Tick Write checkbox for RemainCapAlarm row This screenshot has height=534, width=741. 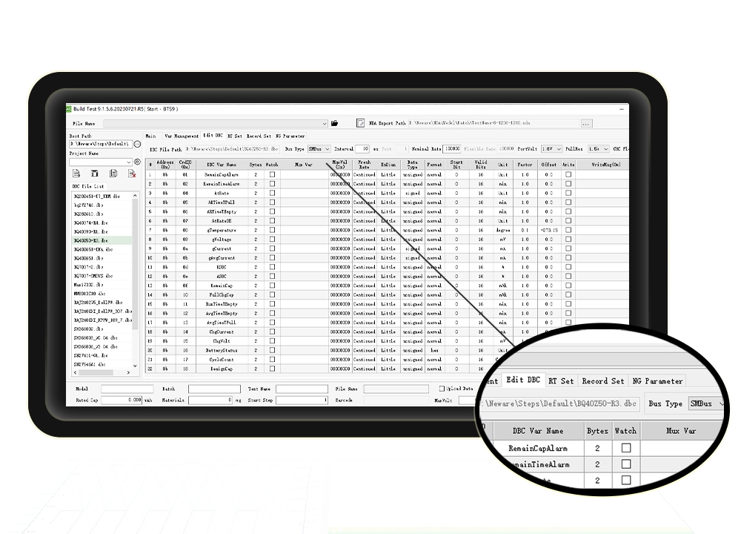pyautogui.click(x=568, y=174)
